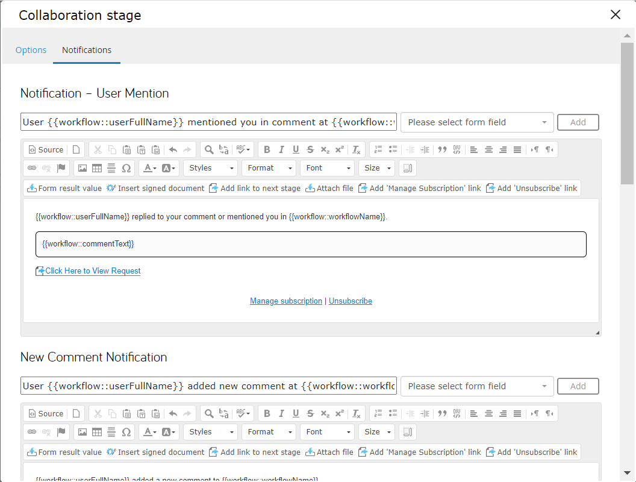
Task: Expand Font dropdown in New Comment editor
Action: [x=327, y=432]
